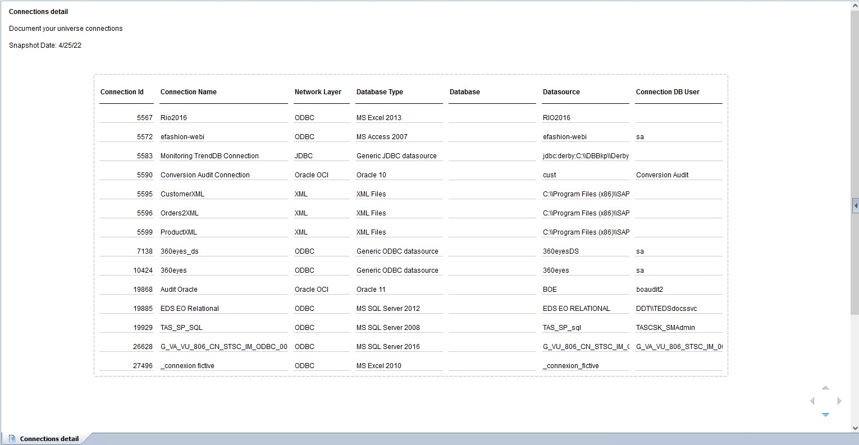
Task: Click the down navigation arrow
Action: click(x=825, y=415)
